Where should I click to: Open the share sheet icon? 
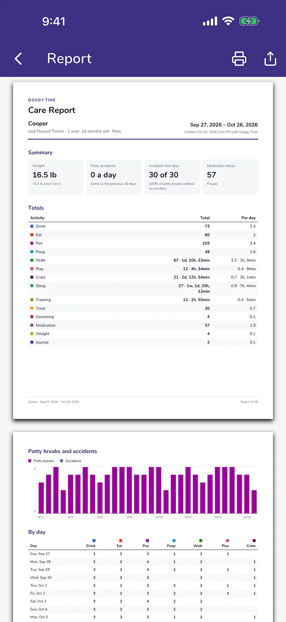point(270,59)
